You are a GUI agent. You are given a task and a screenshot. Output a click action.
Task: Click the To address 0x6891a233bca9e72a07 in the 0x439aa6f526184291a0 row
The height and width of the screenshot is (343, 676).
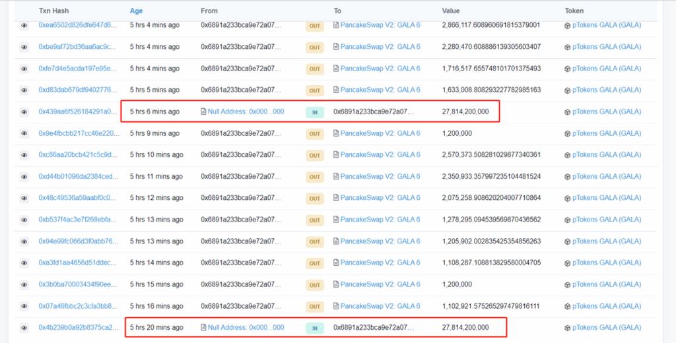pos(374,111)
